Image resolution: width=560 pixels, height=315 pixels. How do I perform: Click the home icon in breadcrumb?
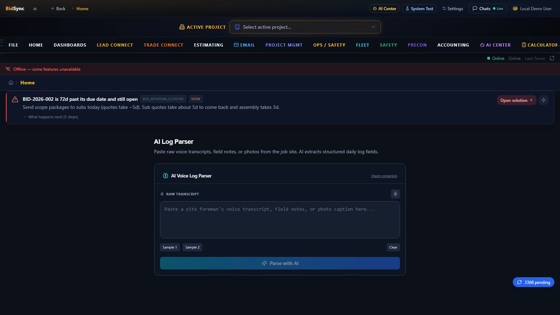11,83
